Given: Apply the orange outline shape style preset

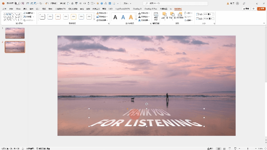Looking at the screenshot, I should point(58,17).
